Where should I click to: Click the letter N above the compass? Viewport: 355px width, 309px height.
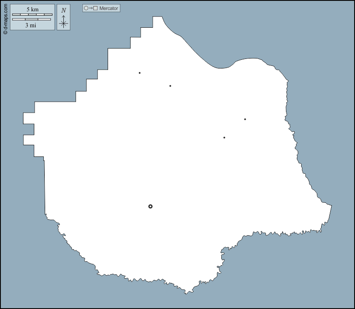[63, 10]
